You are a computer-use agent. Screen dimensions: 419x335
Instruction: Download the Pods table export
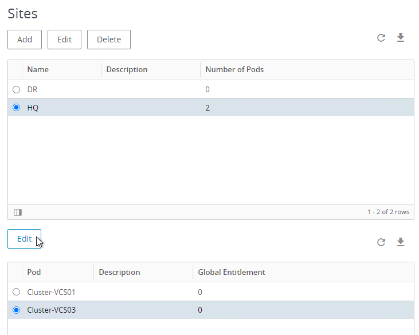point(400,242)
